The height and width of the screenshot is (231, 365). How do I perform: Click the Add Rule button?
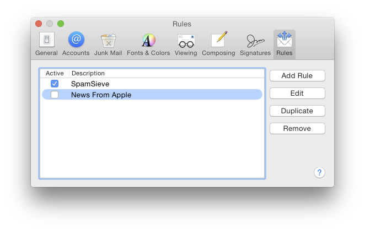click(297, 76)
